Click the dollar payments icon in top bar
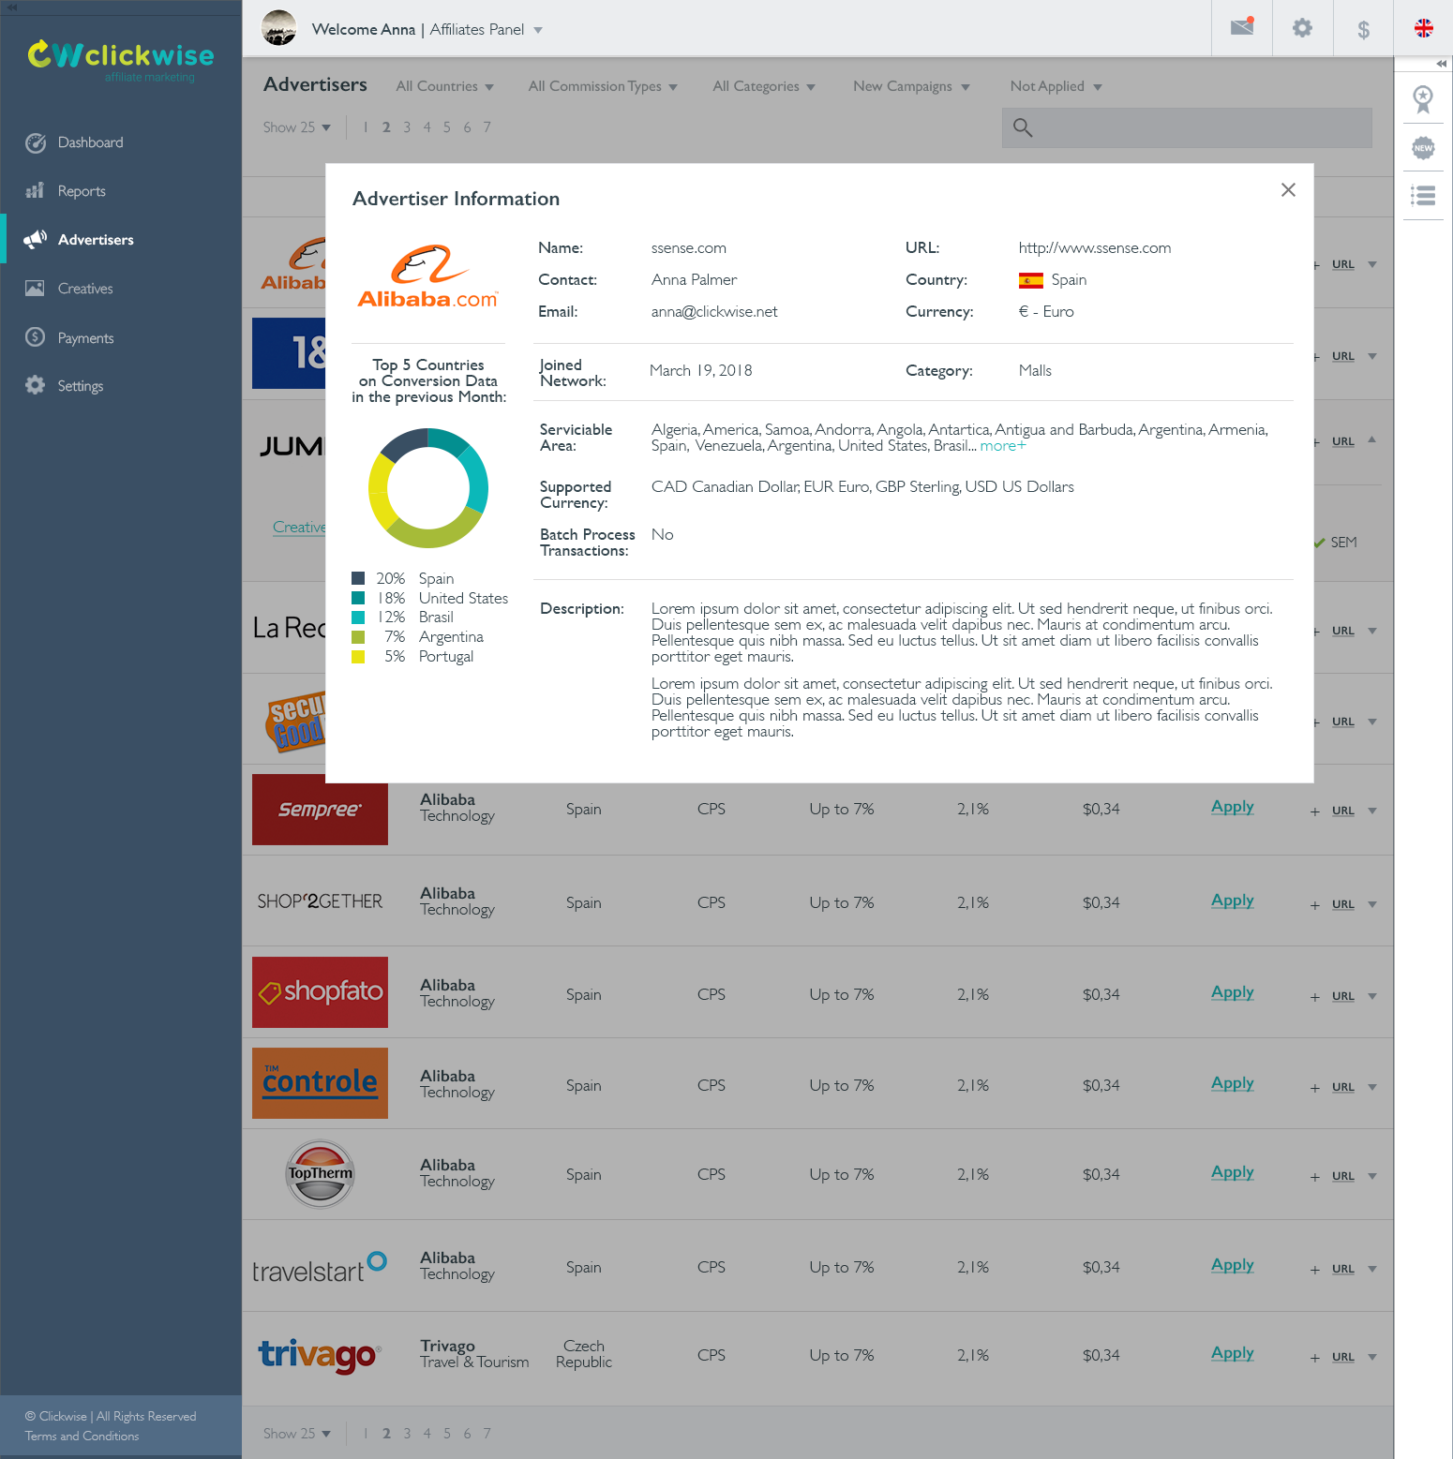 pos(1362,28)
